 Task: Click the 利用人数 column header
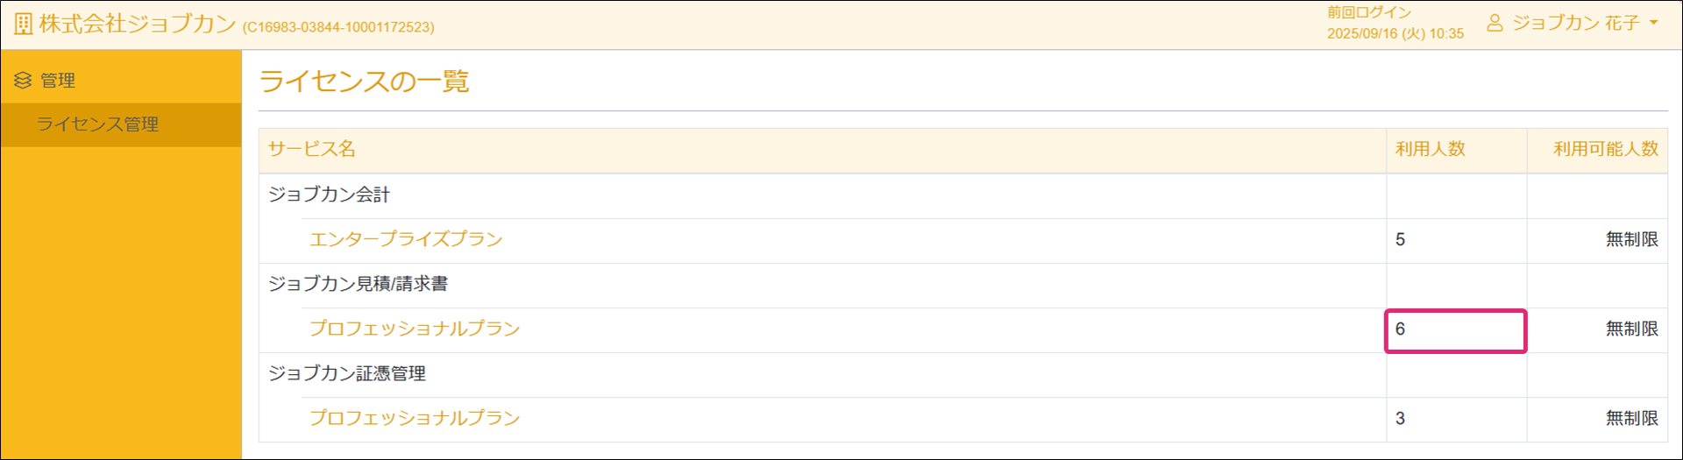tap(1431, 149)
